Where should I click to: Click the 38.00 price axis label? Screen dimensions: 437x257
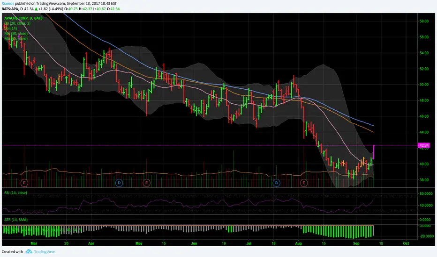(x=424, y=180)
